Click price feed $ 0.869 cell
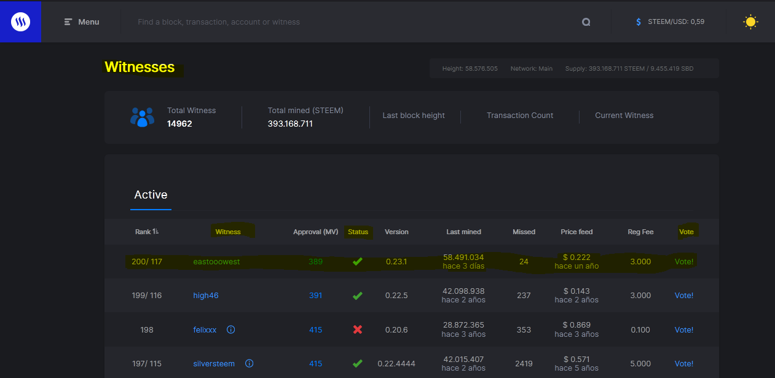Screen dimensions: 775x378 coord(576,325)
